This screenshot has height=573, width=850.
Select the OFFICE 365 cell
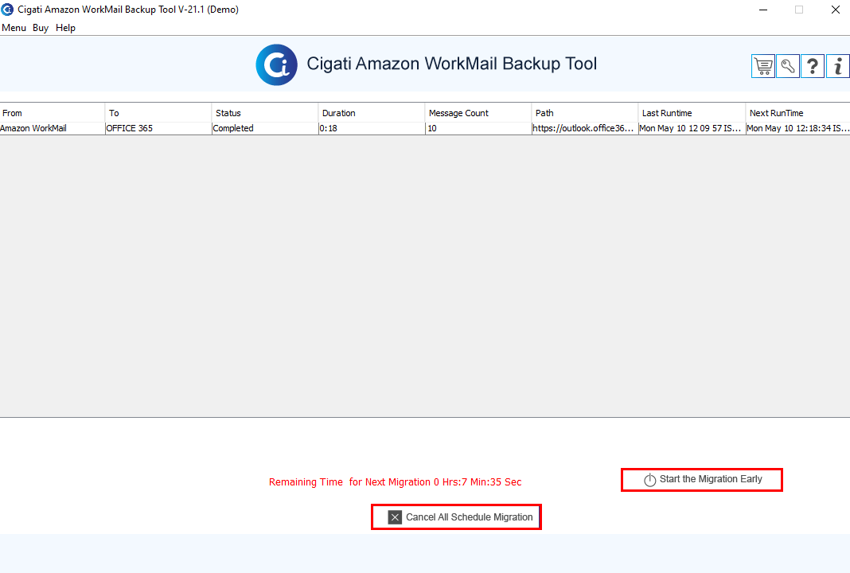[158, 128]
